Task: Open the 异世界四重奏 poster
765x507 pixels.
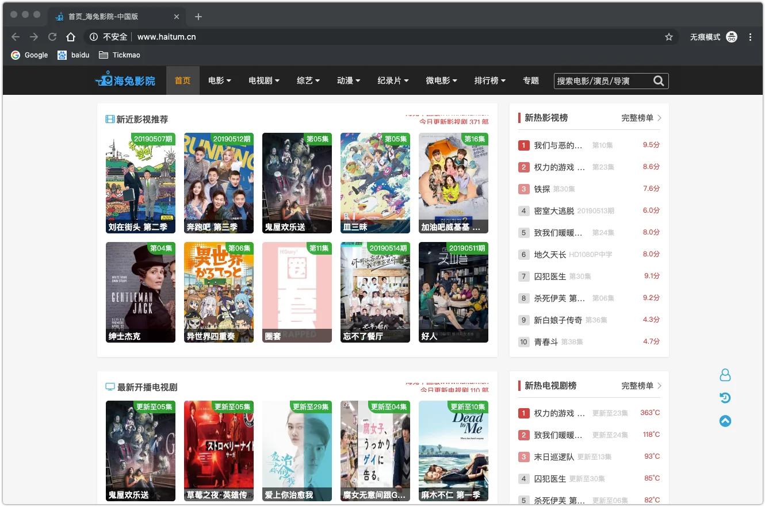Action: 219,292
